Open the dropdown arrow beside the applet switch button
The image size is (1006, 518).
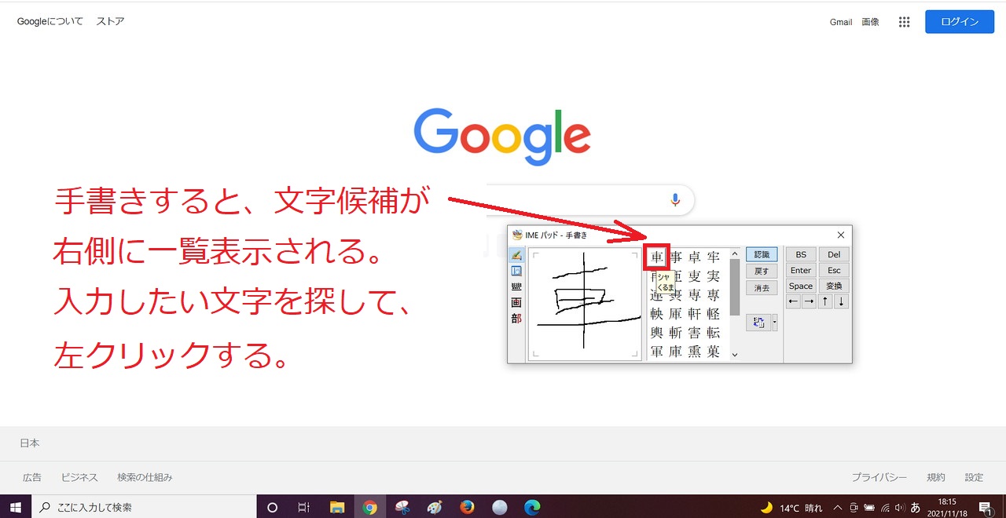tap(775, 323)
